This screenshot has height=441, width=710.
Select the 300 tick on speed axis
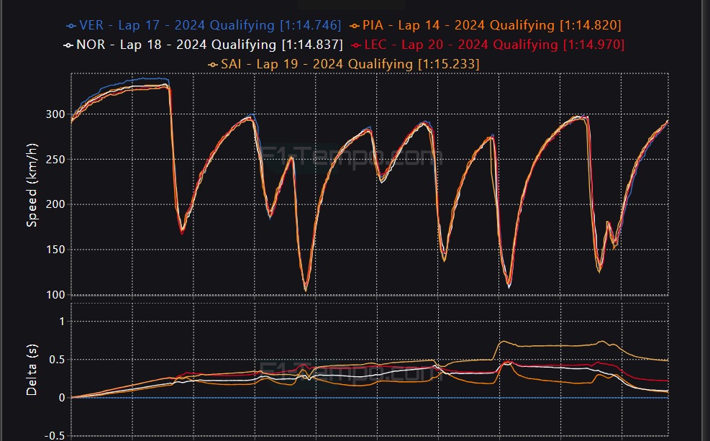tap(55, 114)
